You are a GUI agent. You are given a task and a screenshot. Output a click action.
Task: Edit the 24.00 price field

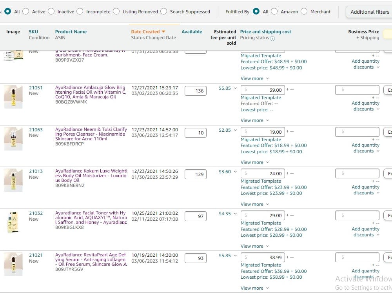click(x=263, y=174)
